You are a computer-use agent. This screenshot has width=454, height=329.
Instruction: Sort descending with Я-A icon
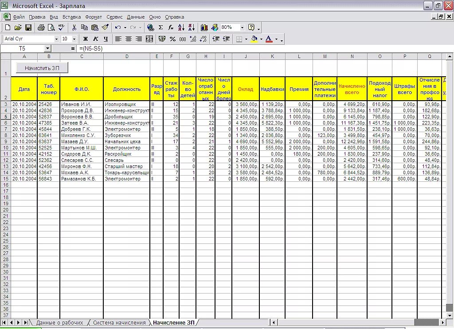tap(192, 27)
